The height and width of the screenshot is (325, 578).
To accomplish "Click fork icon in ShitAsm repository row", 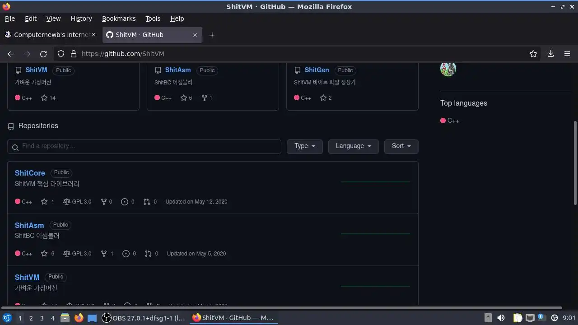I will point(104,254).
